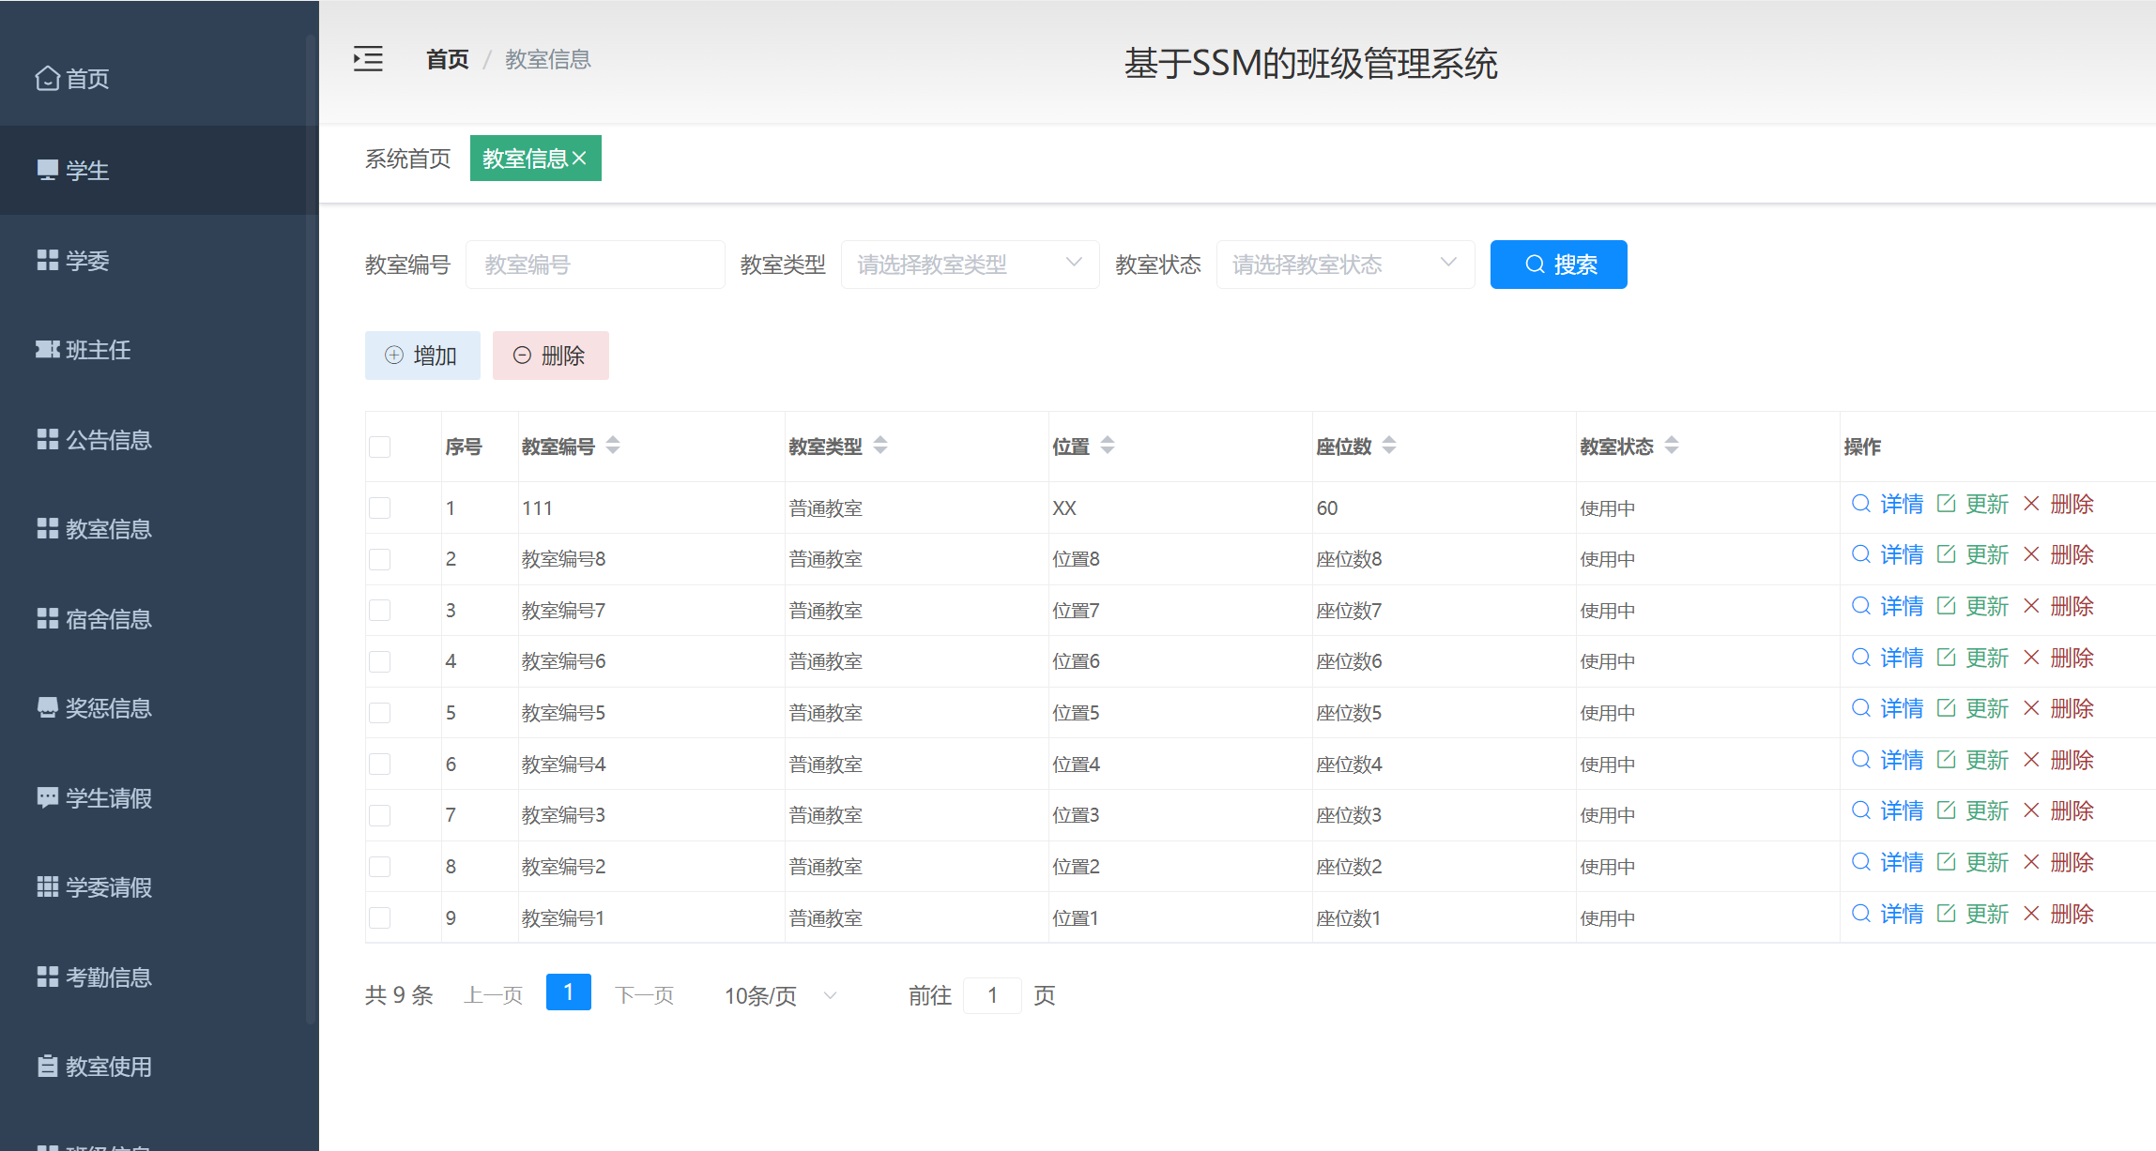The image size is (2156, 1151).
Task: Click the chat bubble icon beside 学生请假
Action: click(x=47, y=797)
